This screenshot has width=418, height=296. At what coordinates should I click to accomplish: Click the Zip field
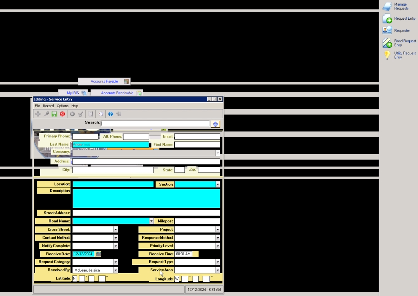[209, 170]
